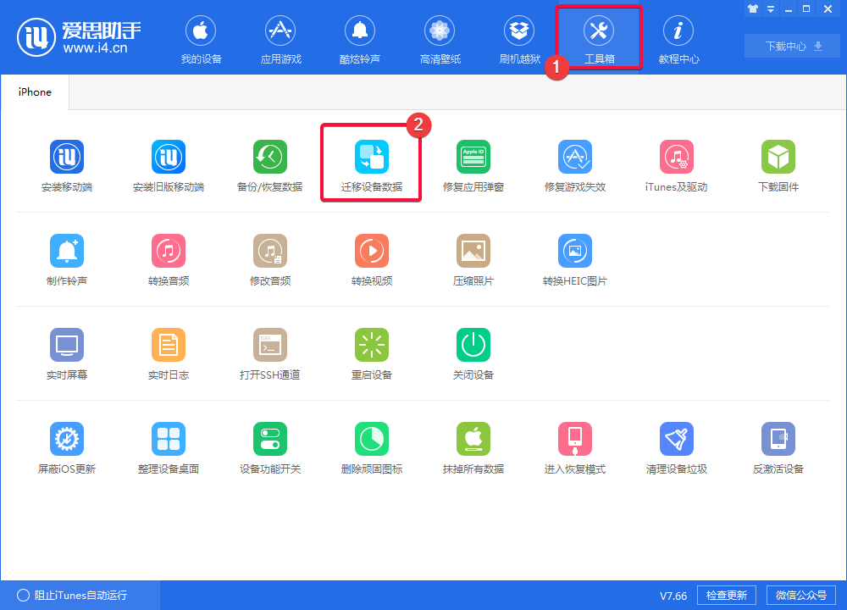The image size is (847, 610).
Task: Launch 备份/恢复数据 backup and restore
Action: coord(269,156)
